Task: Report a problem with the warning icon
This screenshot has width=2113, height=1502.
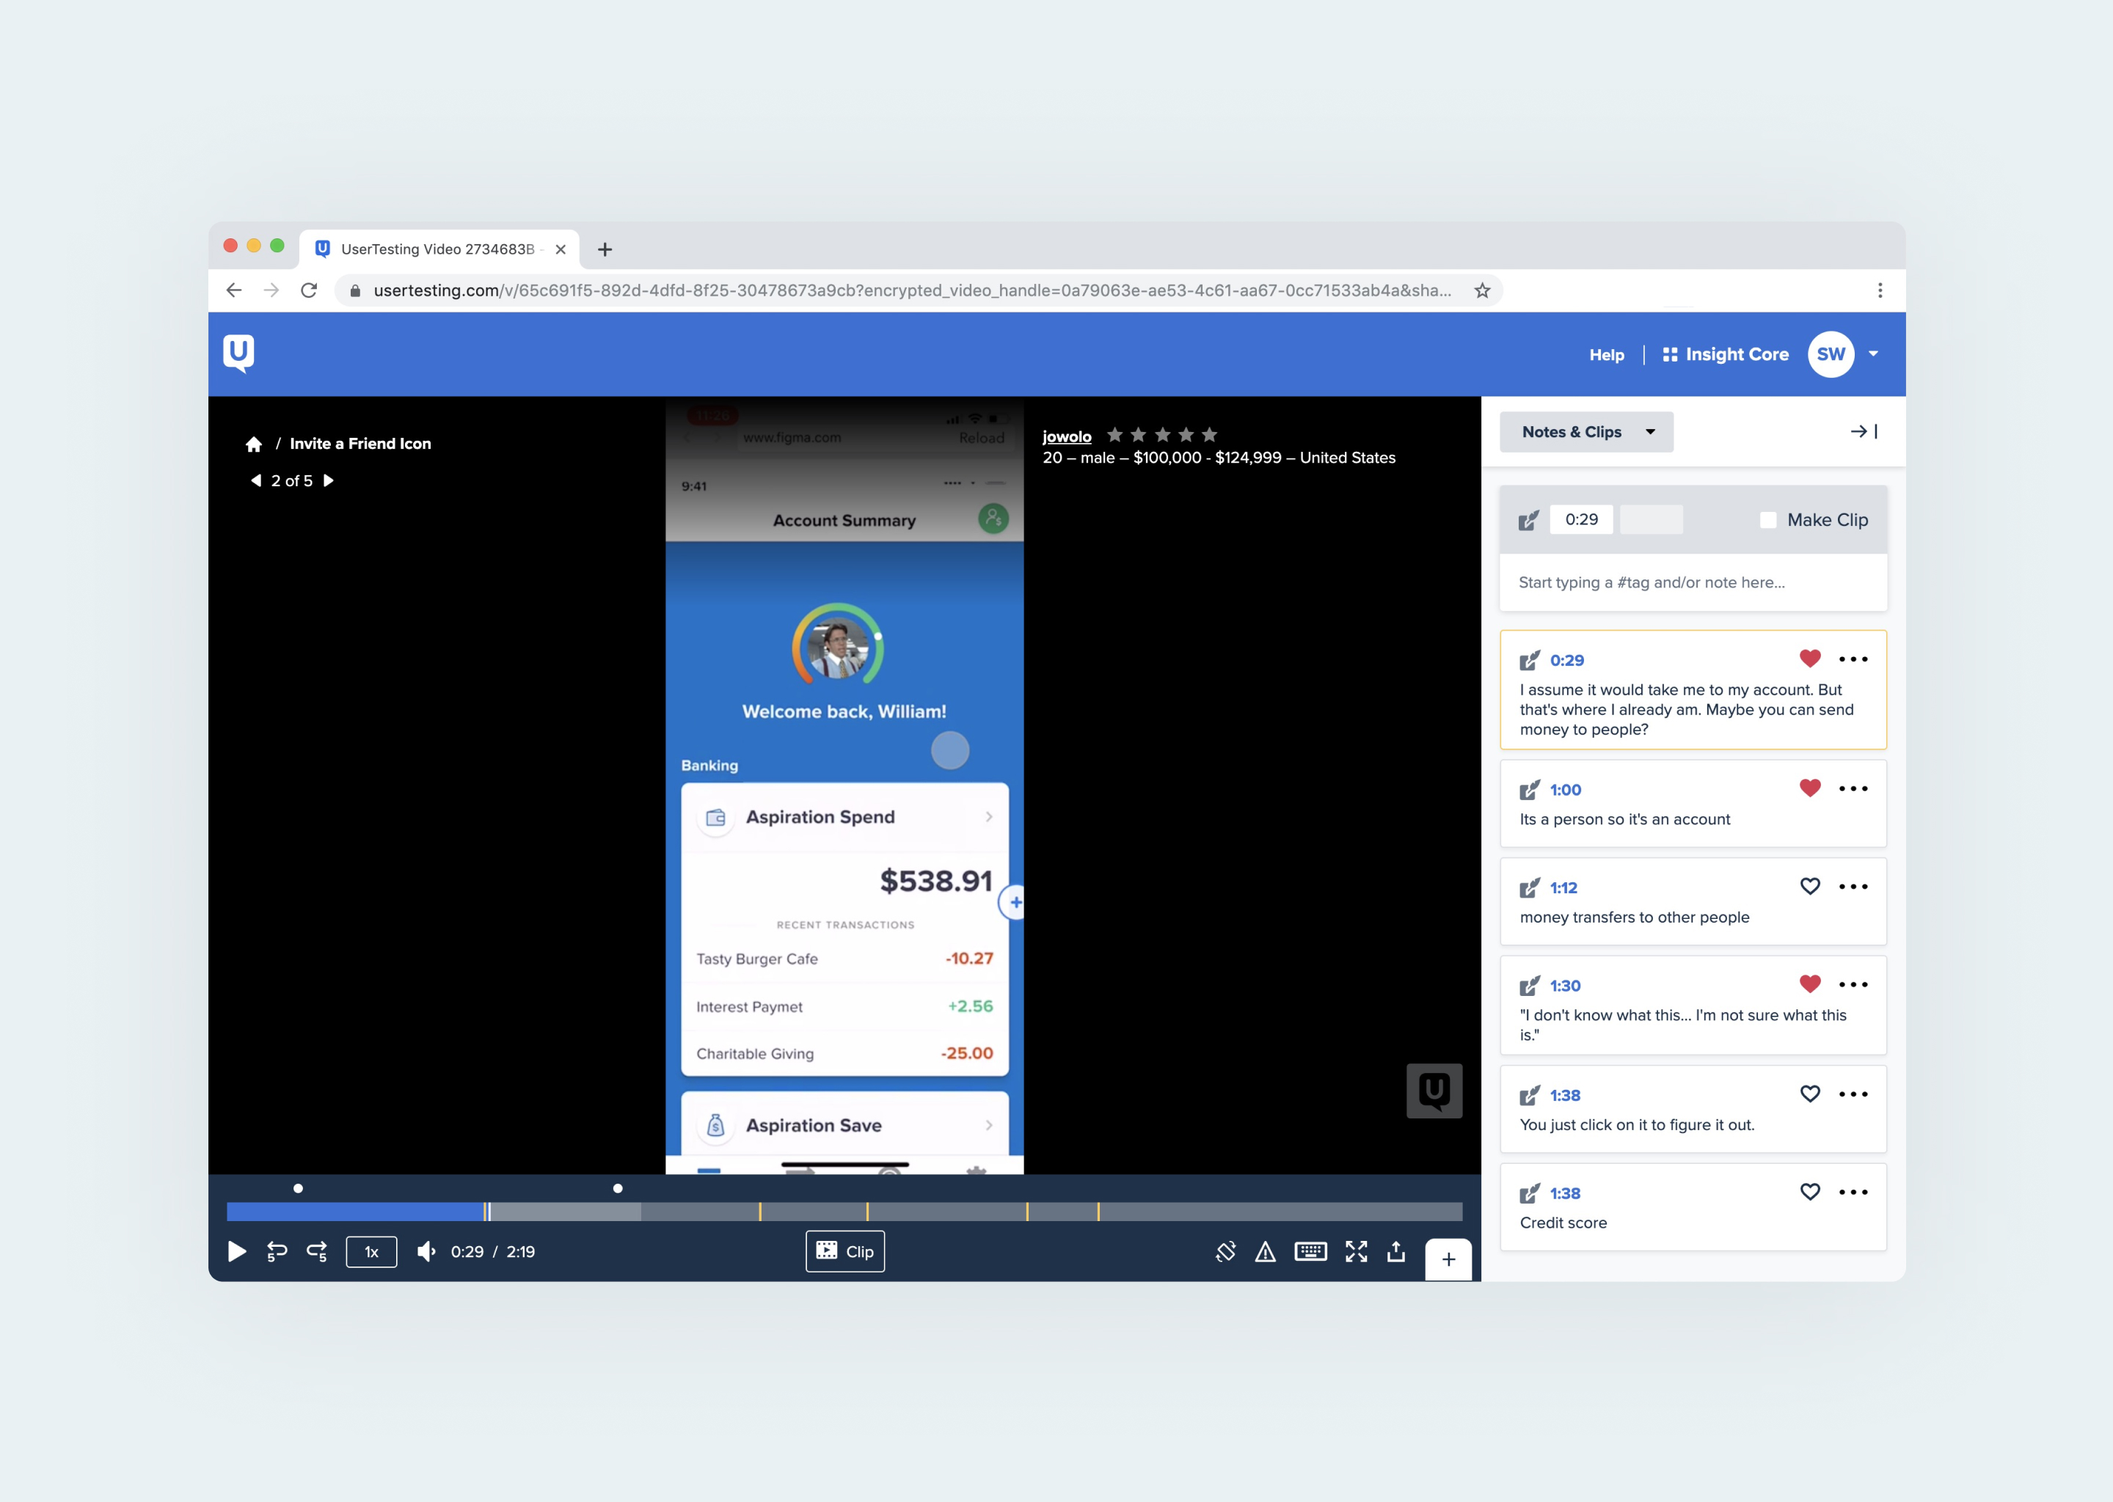Action: click(1265, 1253)
